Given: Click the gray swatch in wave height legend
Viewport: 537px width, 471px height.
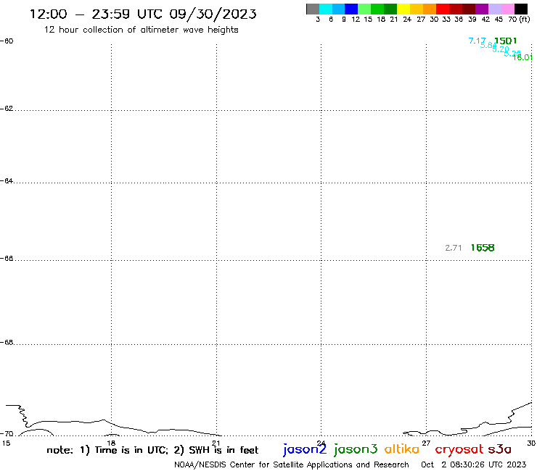Looking at the screenshot, I should [313, 9].
